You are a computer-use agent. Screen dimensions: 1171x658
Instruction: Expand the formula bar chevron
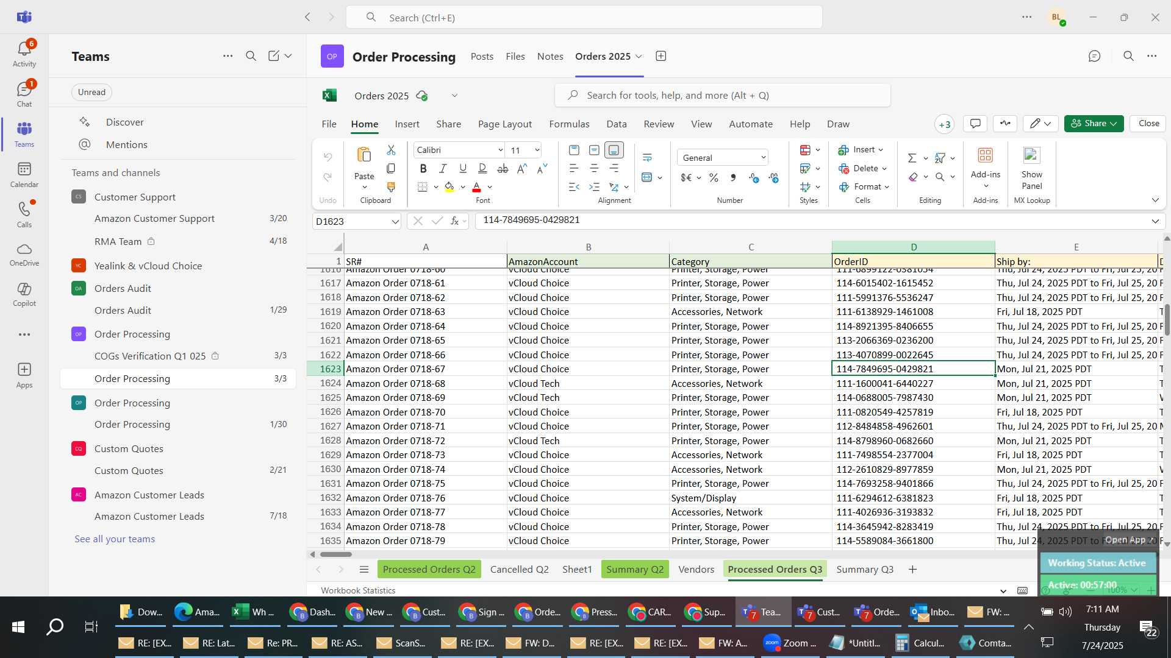click(x=1155, y=221)
